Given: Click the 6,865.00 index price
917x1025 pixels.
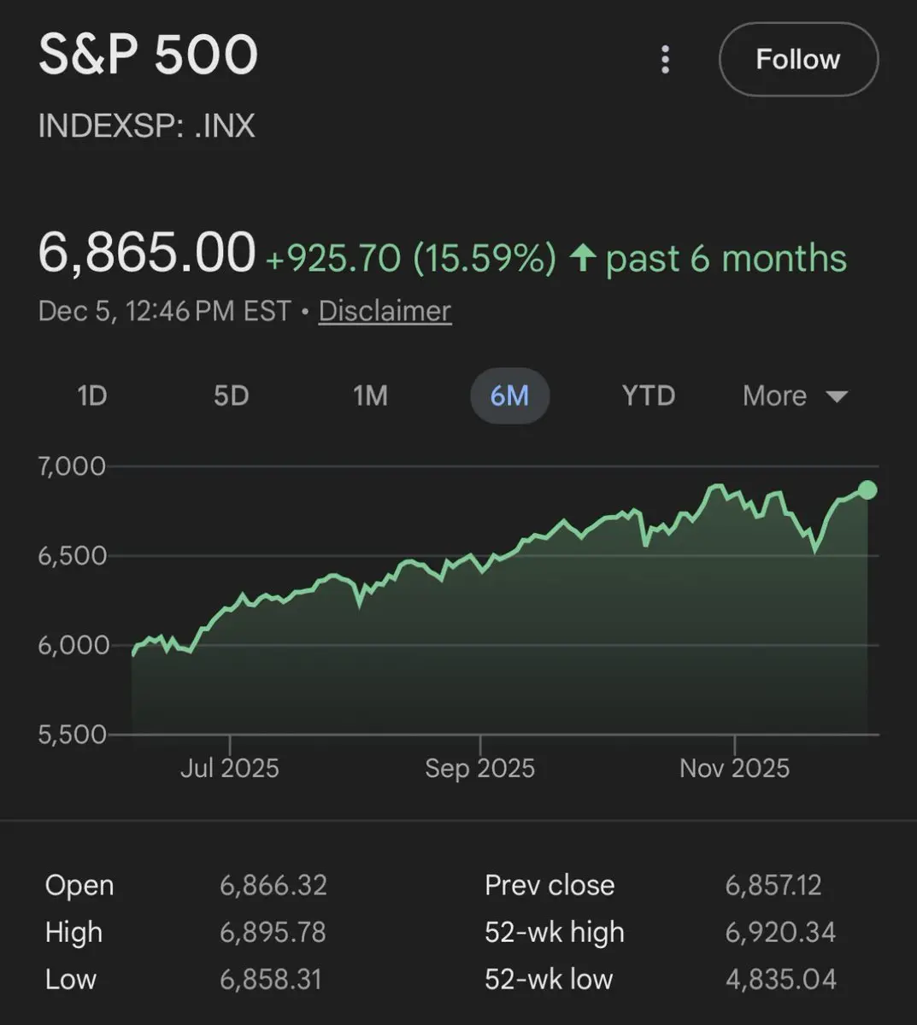Looking at the screenshot, I should pos(147,254).
